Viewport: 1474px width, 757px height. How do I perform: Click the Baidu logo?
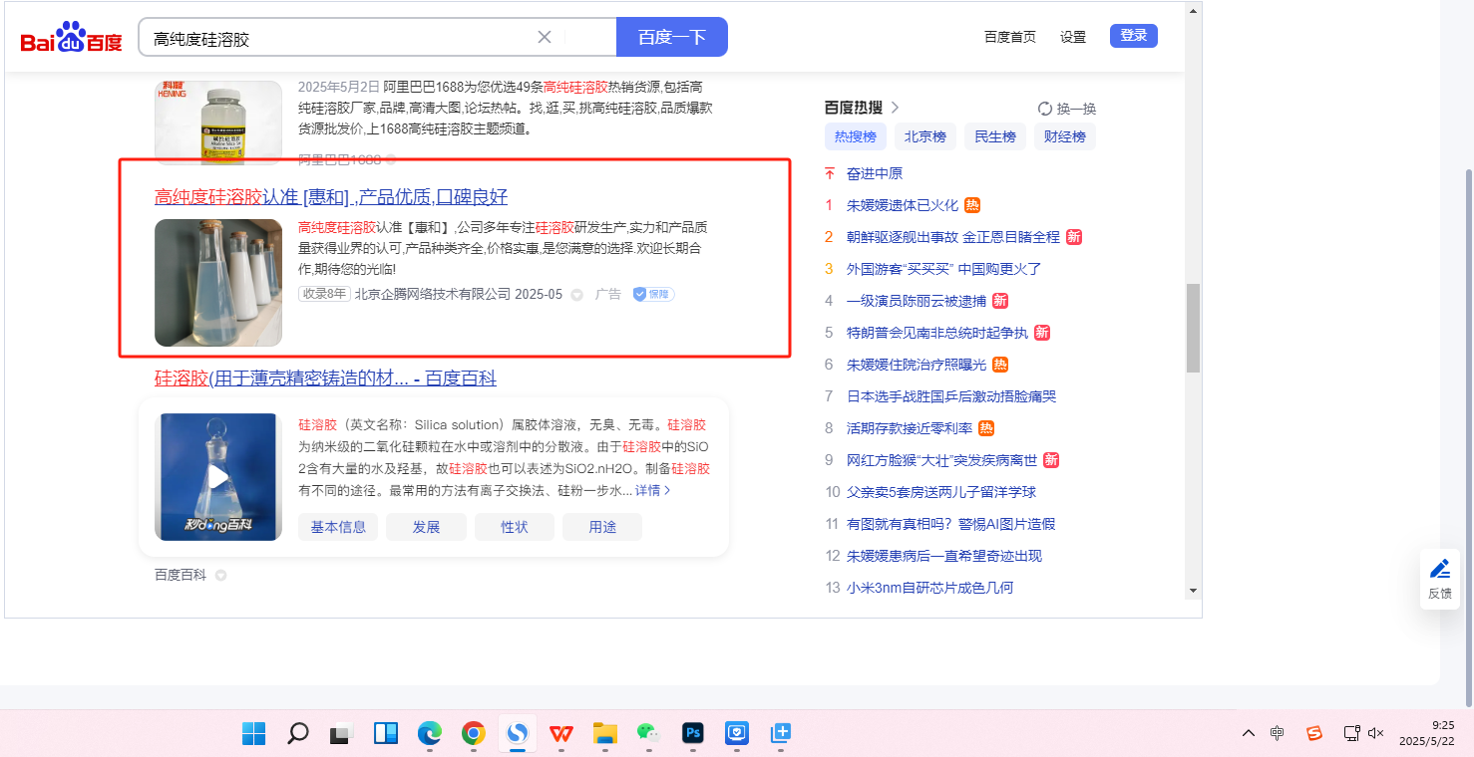[x=71, y=38]
